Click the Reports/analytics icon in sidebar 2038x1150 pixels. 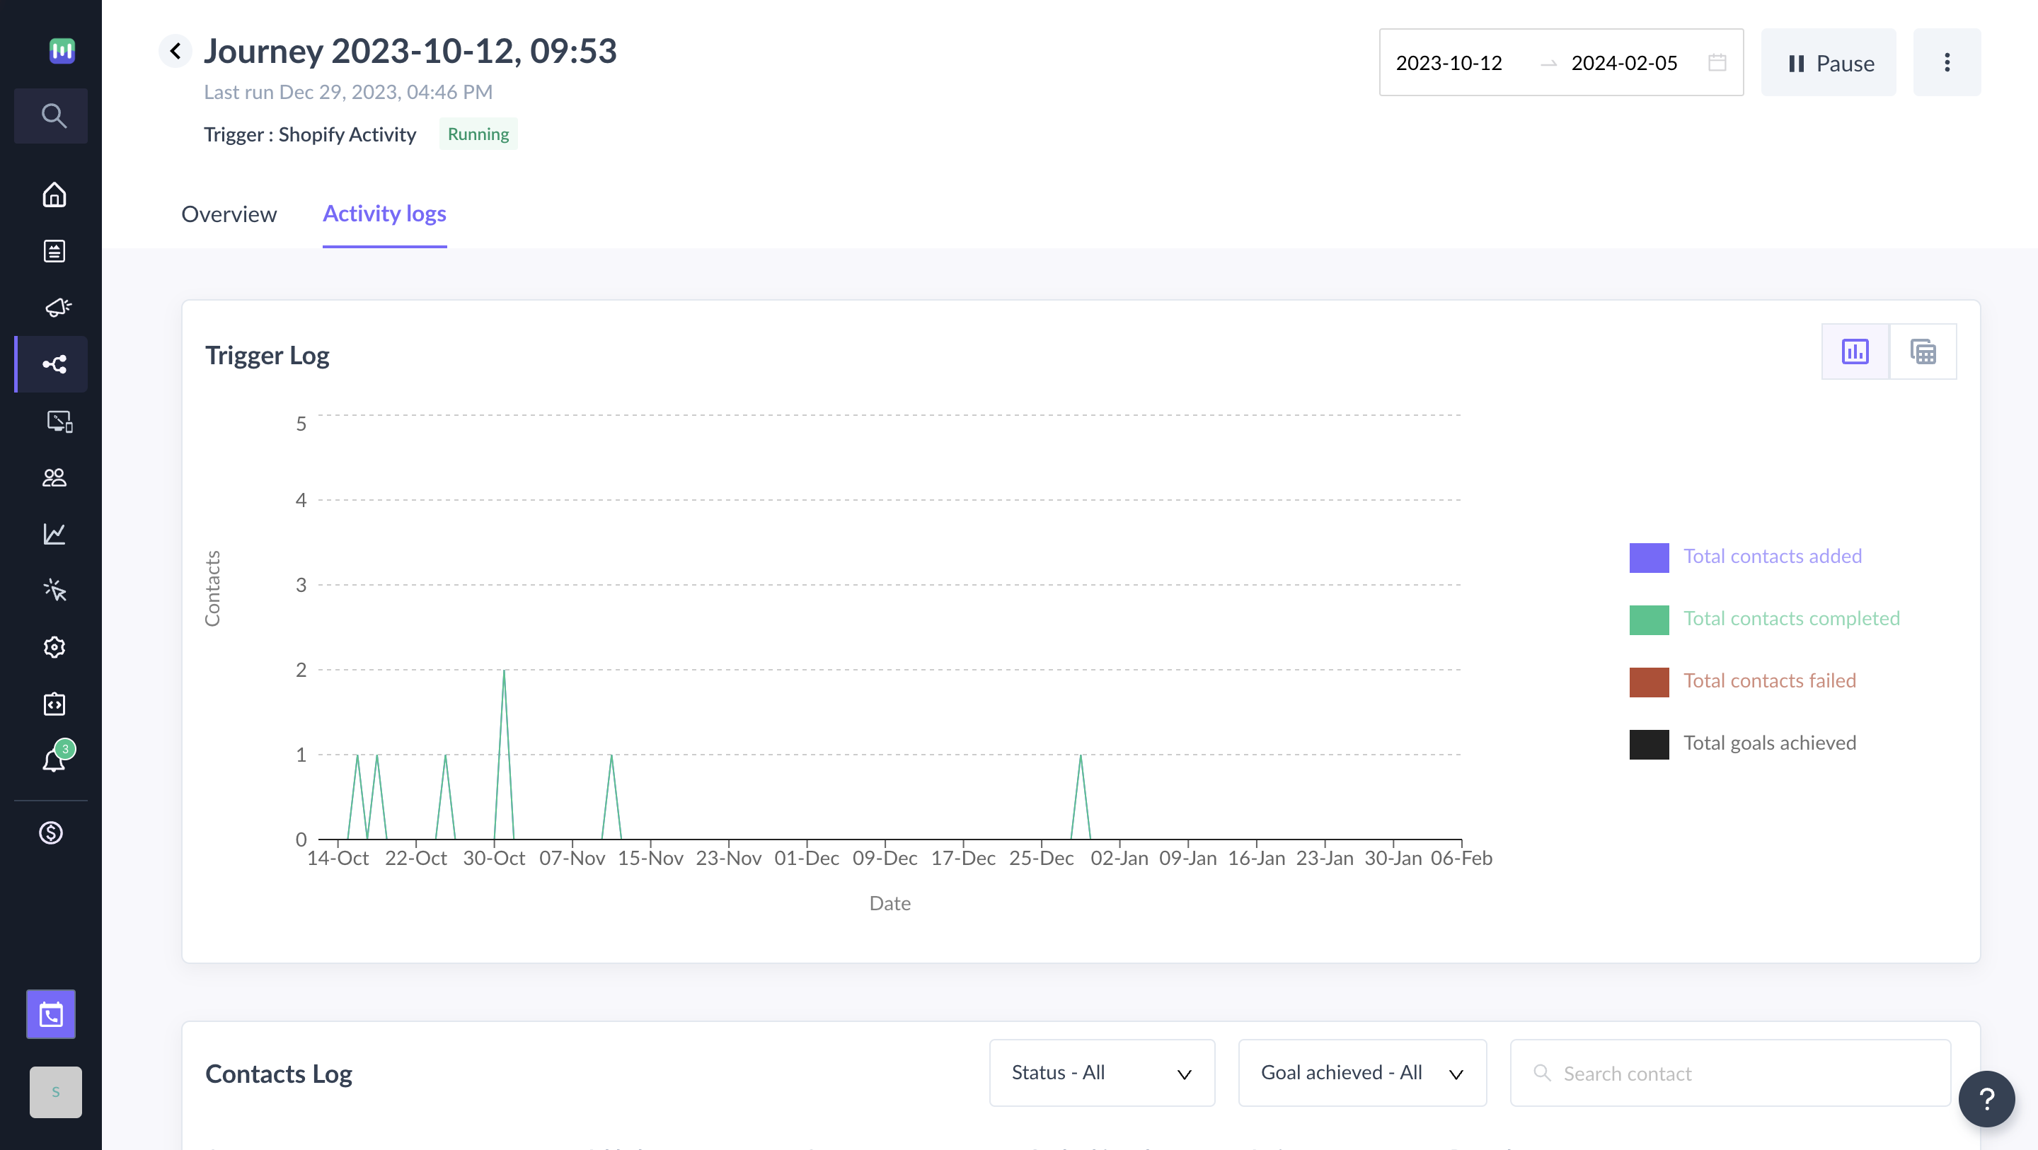pyautogui.click(x=52, y=533)
